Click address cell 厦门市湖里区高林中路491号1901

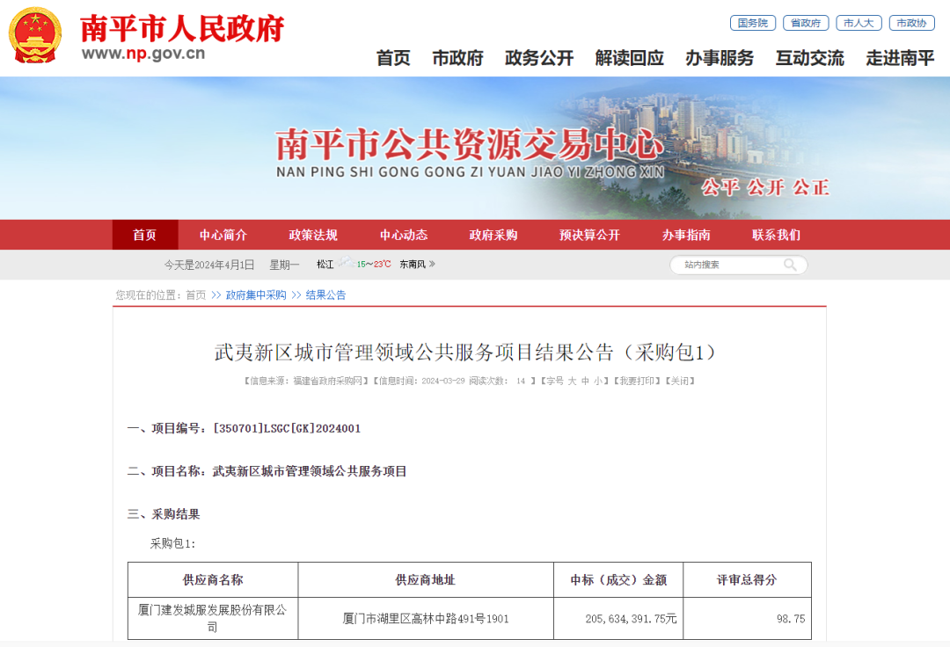[x=426, y=619]
